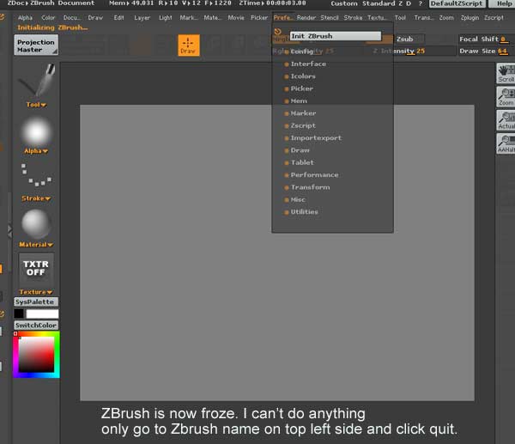Expand the Picker submenu in Preferences
Viewport: 515px width, 444px height.
point(299,88)
